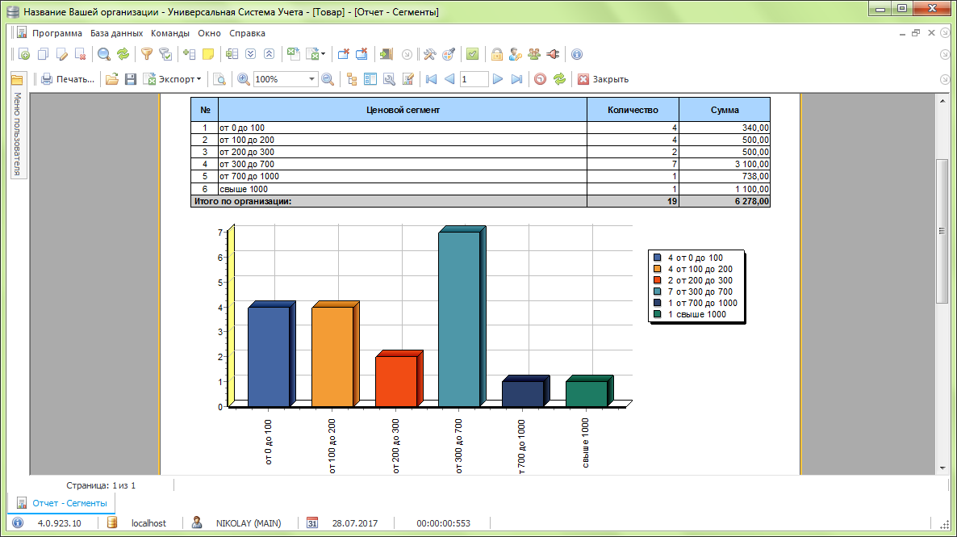Screen dimensions: 957x537
Task: Go to the last page arrow
Action: pyautogui.click(x=517, y=79)
